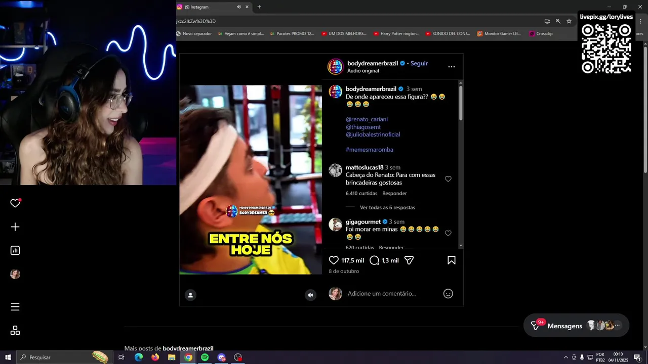Open @renato_cariani mention

coord(367,119)
